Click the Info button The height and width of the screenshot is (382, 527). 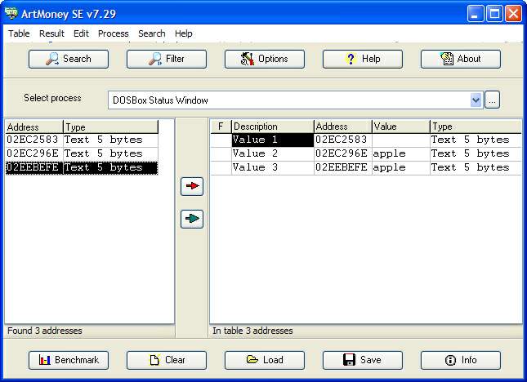[x=461, y=360]
